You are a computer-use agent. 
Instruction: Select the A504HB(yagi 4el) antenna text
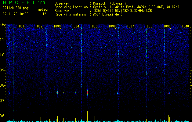coord(108,14)
